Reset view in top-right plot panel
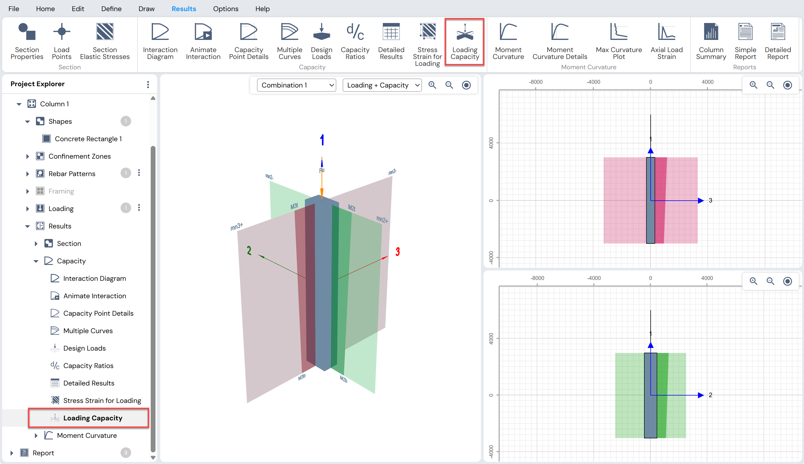This screenshot has width=804, height=464. click(787, 85)
